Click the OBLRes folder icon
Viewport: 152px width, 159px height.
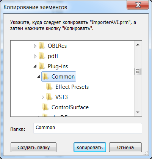[x=42, y=46]
